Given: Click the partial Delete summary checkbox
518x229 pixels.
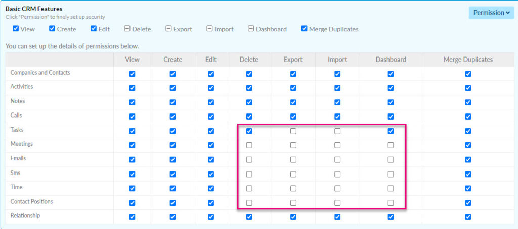Looking at the screenshot, I should point(127,29).
